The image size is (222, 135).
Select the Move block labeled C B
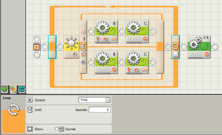pyautogui.click(x=199, y=47)
